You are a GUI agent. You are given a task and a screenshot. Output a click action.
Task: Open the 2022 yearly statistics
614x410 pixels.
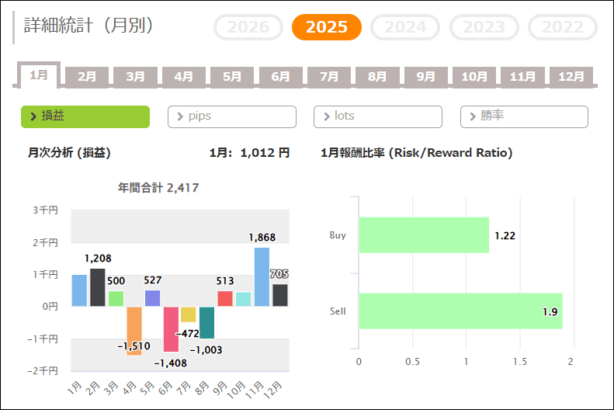coord(563,27)
